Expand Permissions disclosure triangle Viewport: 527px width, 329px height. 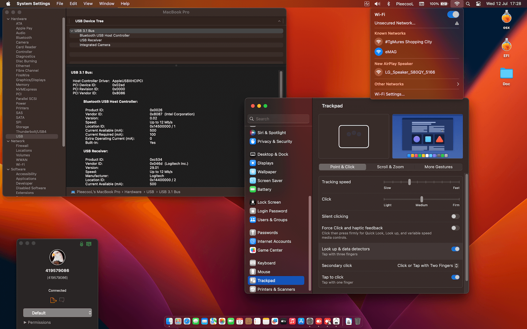tap(25, 323)
